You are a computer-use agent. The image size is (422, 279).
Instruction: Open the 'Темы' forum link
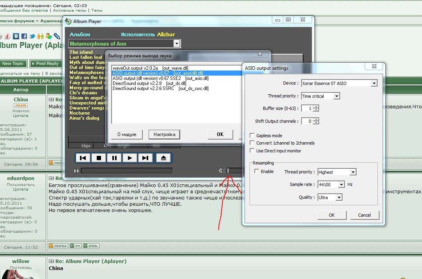click(97, 11)
